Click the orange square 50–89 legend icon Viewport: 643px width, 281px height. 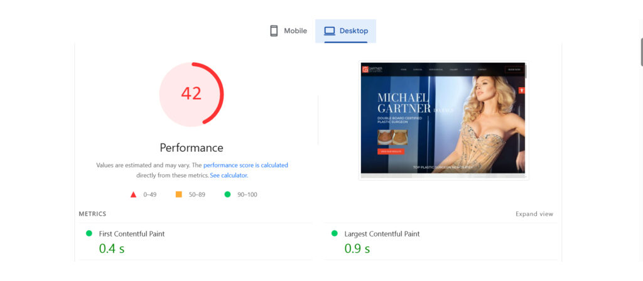click(x=178, y=194)
